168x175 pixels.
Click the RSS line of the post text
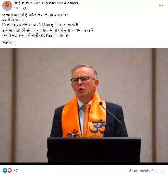point(36,35)
